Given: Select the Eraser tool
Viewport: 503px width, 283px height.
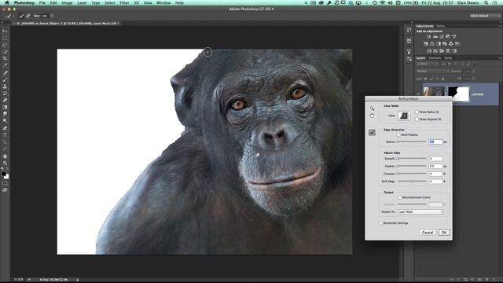Looking at the screenshot, I should tap(5, 100).
